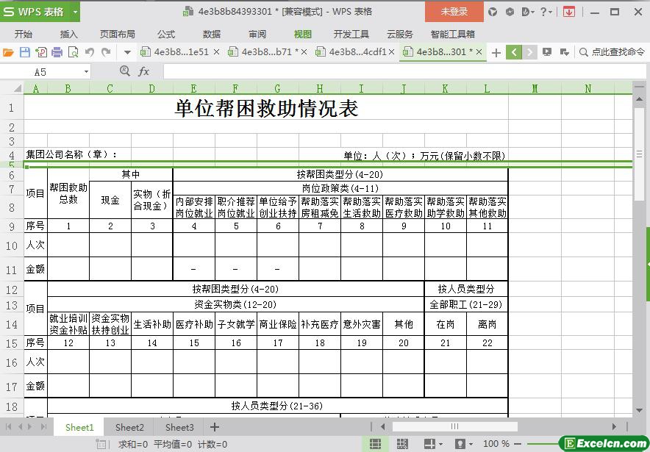The height and width of the screenshot is (452, 650).
Task: Open the 公式 ribbon tab
Action: coord(166,34)
